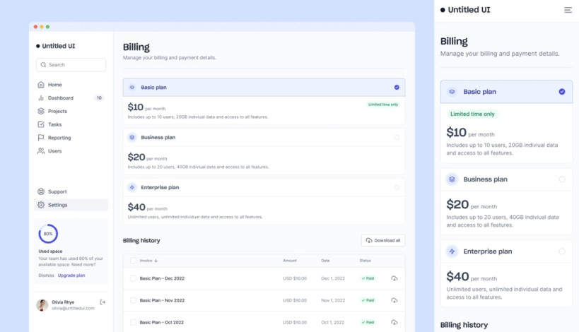The width and height of the screenshot is (579, 332).
Task: Click the logout icon beside Olivia Rhye
Action: click(103, 302)
